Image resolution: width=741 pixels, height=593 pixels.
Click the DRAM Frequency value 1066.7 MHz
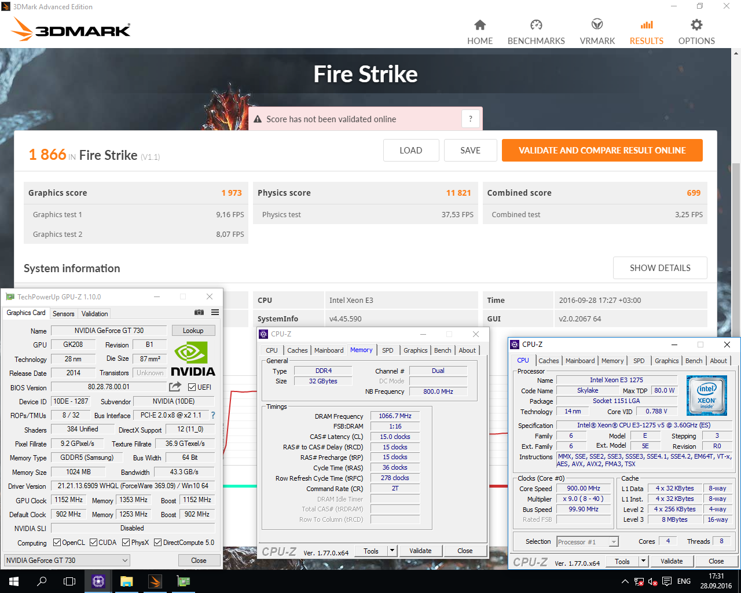pos(395,416)
